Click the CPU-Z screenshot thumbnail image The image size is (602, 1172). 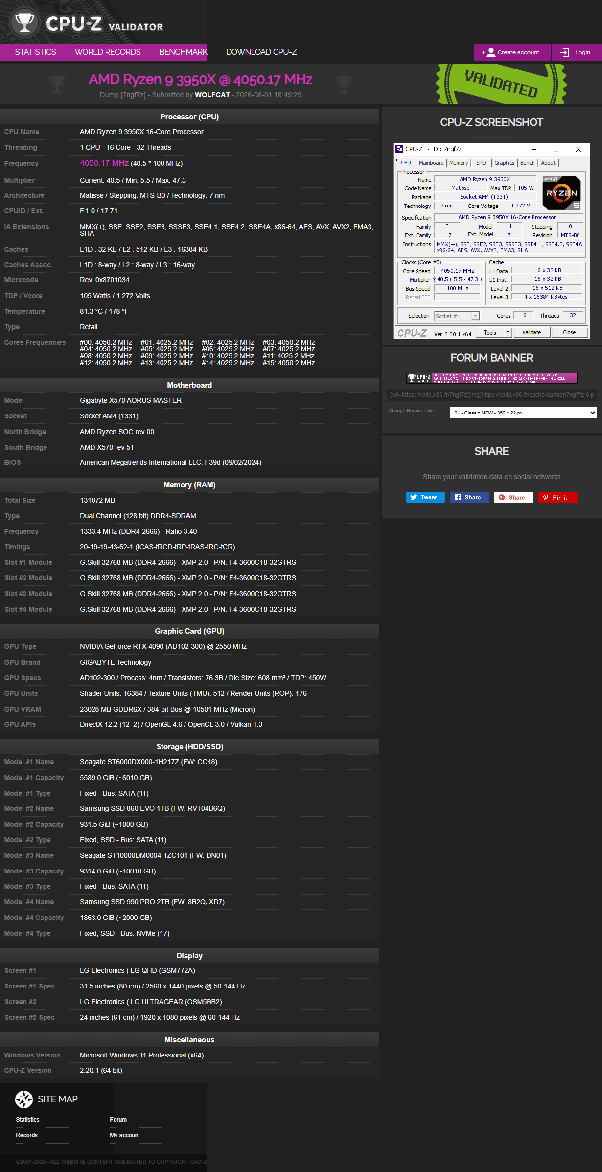tap(491, 241)
